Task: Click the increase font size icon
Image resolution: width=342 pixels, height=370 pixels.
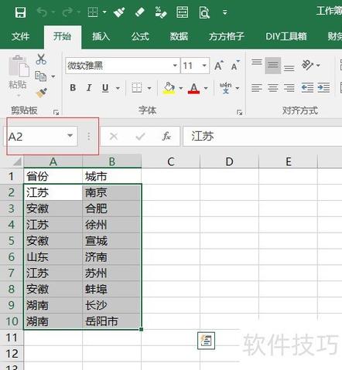Action: [219, 66]
